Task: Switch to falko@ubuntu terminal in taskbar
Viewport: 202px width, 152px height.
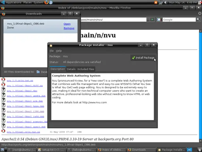Action: tap(81, 150)
